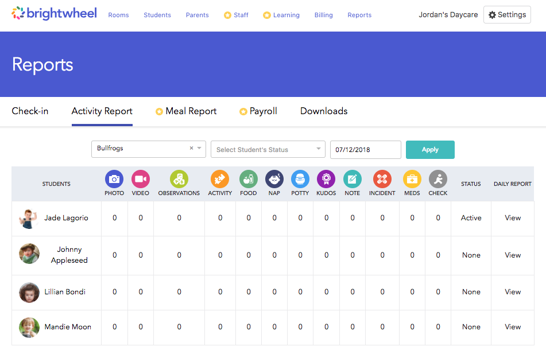Clear the Bullfrogs room selection
This screenshot has height=354, width=546.
tap(191, 148)
